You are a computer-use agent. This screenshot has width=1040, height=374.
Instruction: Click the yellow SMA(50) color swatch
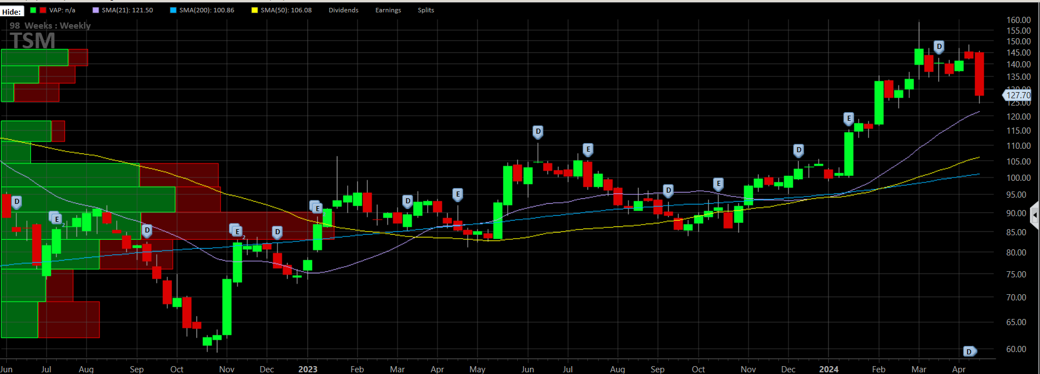coord(254,10)
